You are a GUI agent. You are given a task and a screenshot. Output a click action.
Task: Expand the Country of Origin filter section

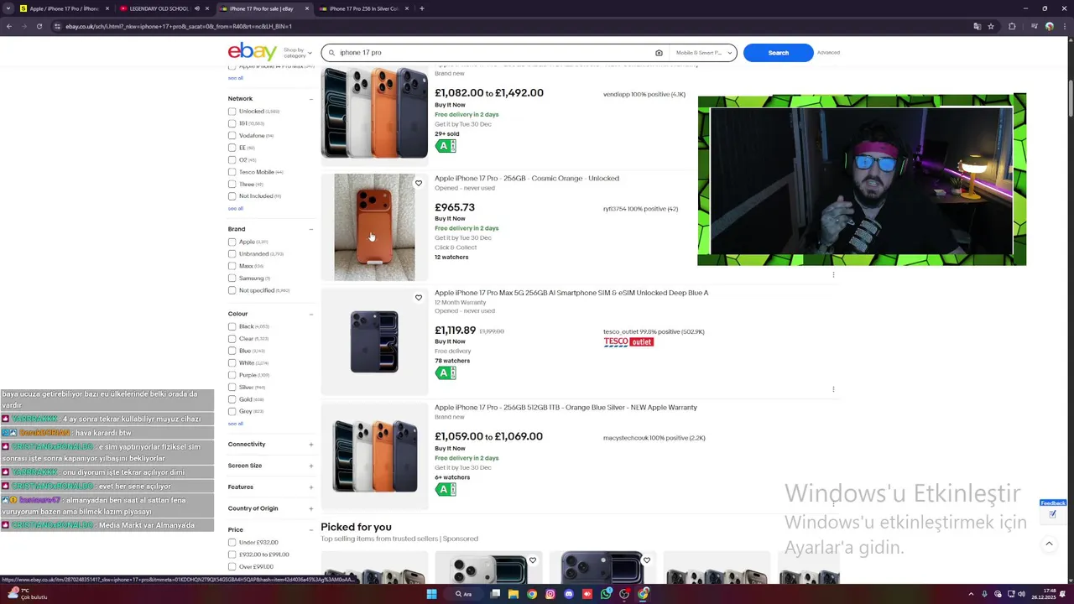[x=310, y=508]
